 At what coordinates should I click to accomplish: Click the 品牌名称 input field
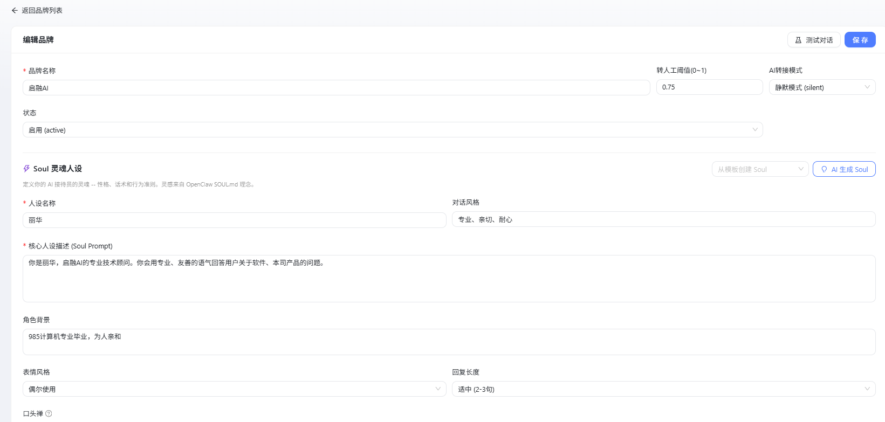click(x=336, y=88)
